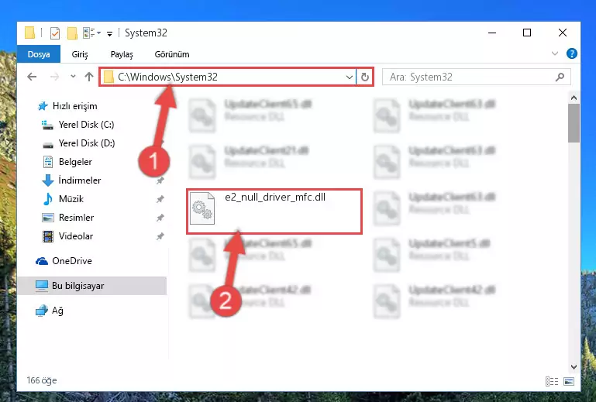
Task: Click the pin icon next to Resimler
Action: [160, 218]
